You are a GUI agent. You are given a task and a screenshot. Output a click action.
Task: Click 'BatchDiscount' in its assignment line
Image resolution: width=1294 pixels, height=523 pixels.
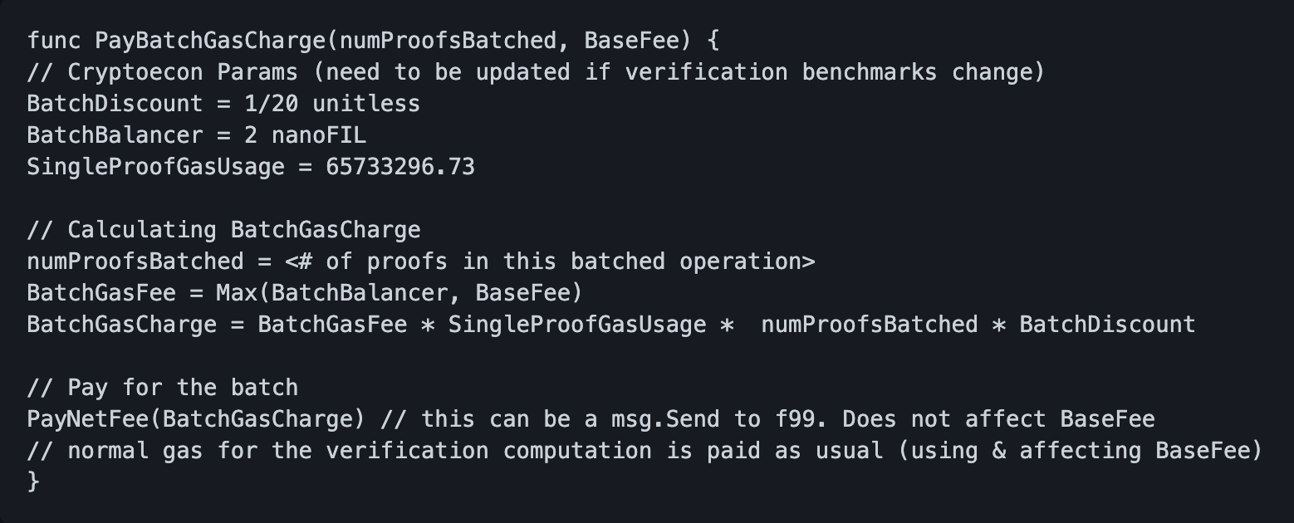115,104
